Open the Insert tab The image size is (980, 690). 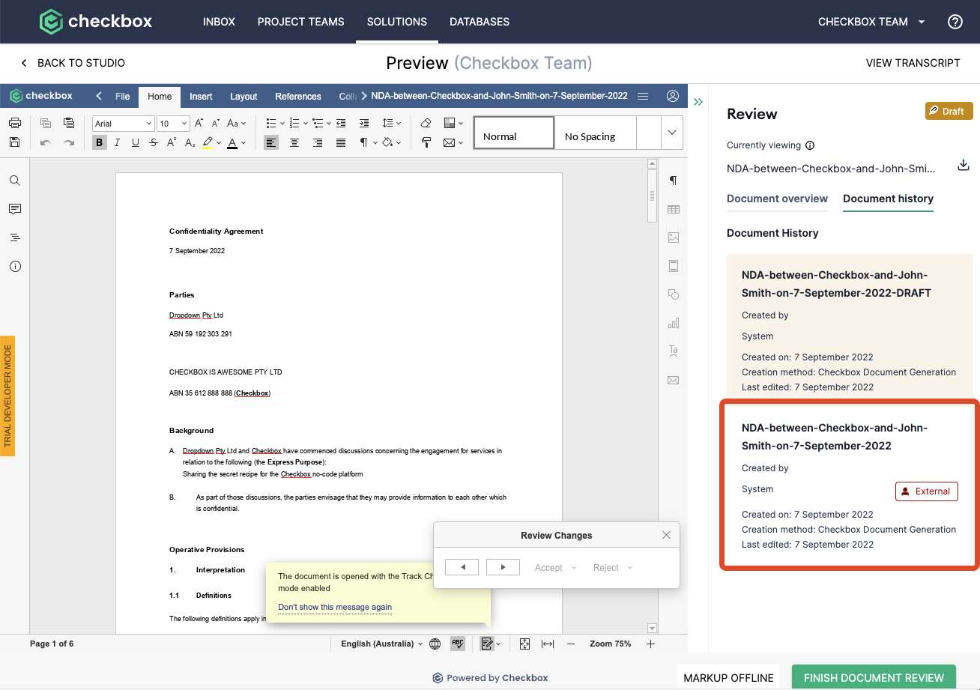[x=201, y=96]
